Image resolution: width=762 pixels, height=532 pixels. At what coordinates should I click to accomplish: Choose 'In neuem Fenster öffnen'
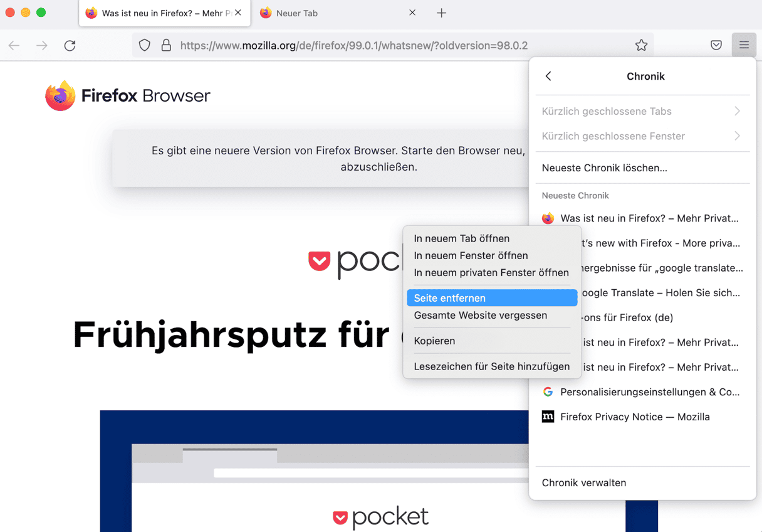[492, 255]
